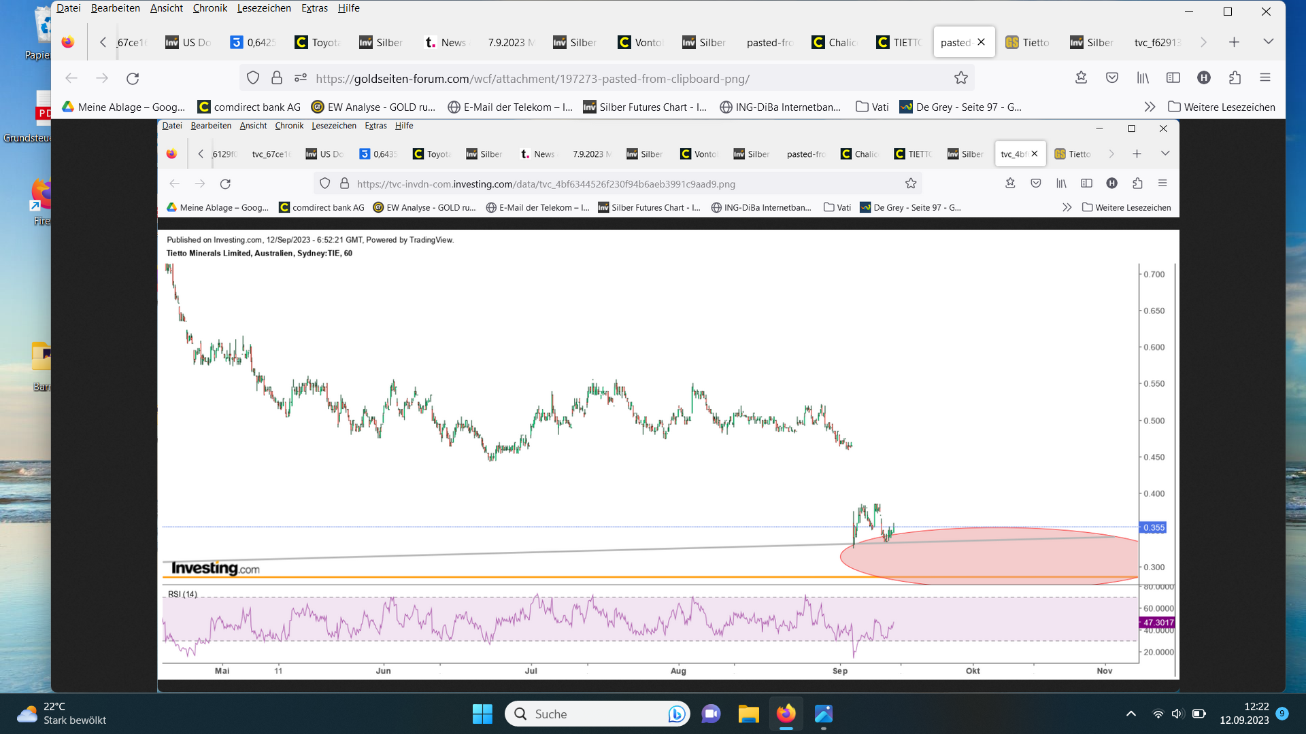Toggle the system tray hidden icons chevron
This screenshot has height=734, width=1306.
(1131, 714)
